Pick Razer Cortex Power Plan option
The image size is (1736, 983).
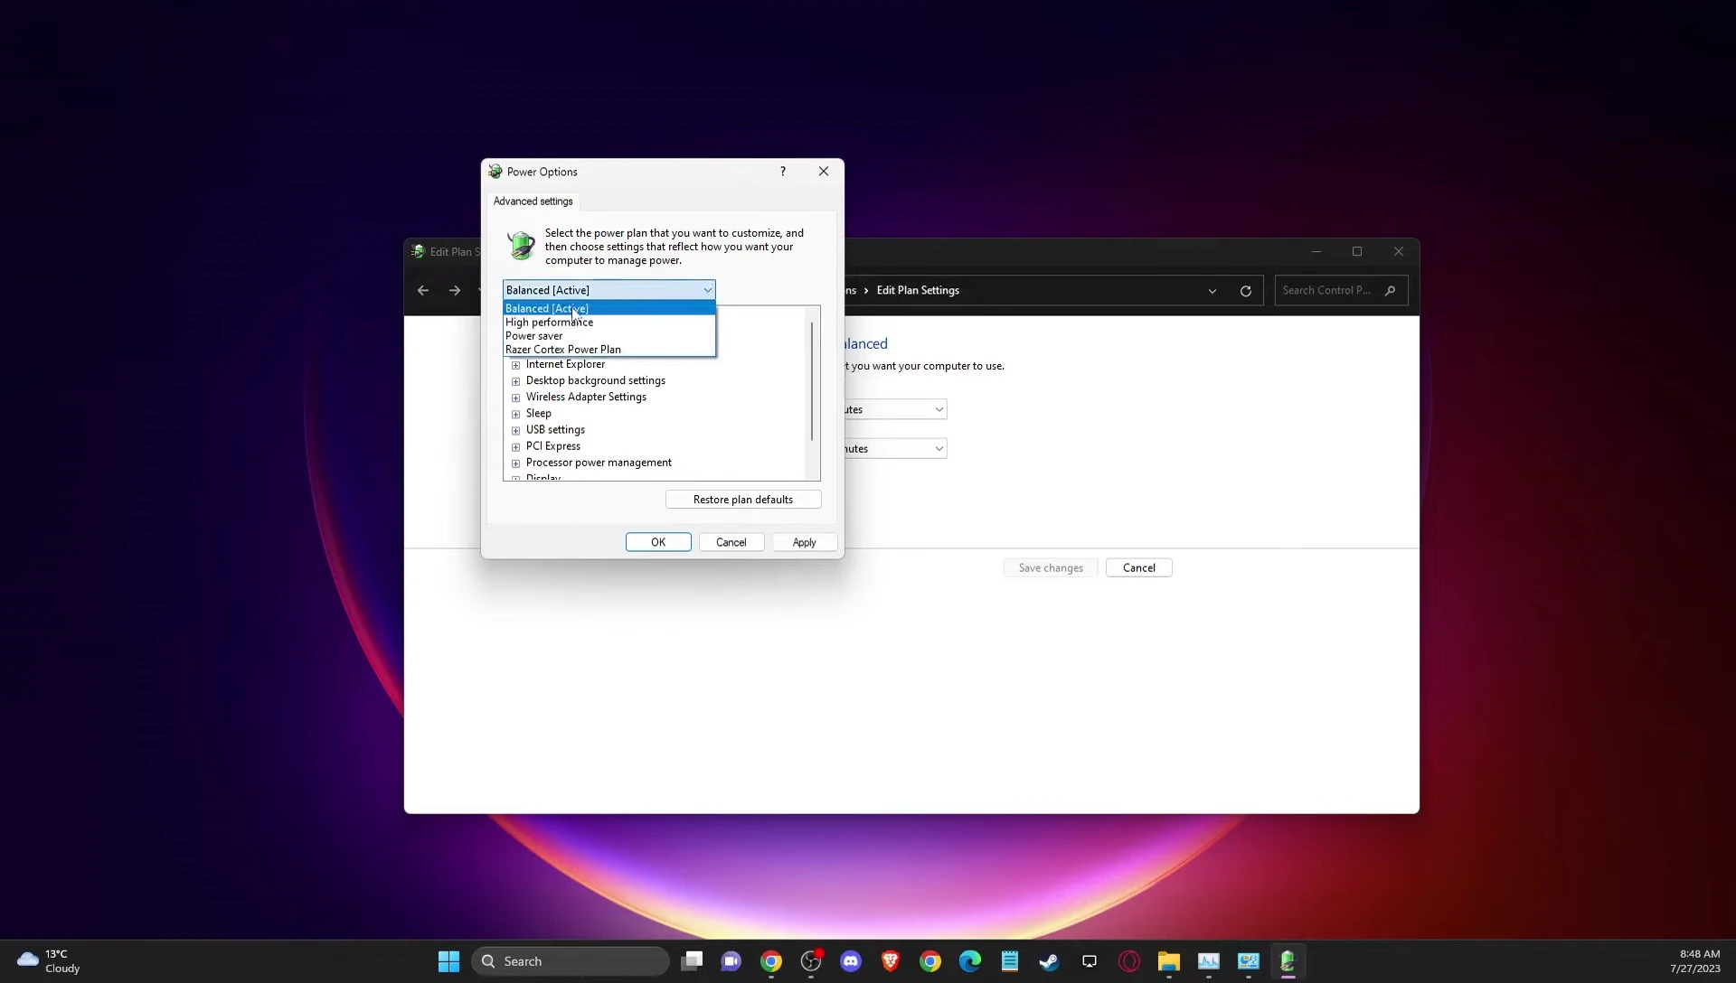pyautogui.click(x=609, y=350)
